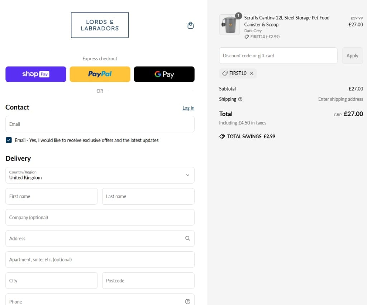This screenshot has width=367, height=305.
Task: Click the Lords & Labradors logo
Action: (x=100, y=25)
